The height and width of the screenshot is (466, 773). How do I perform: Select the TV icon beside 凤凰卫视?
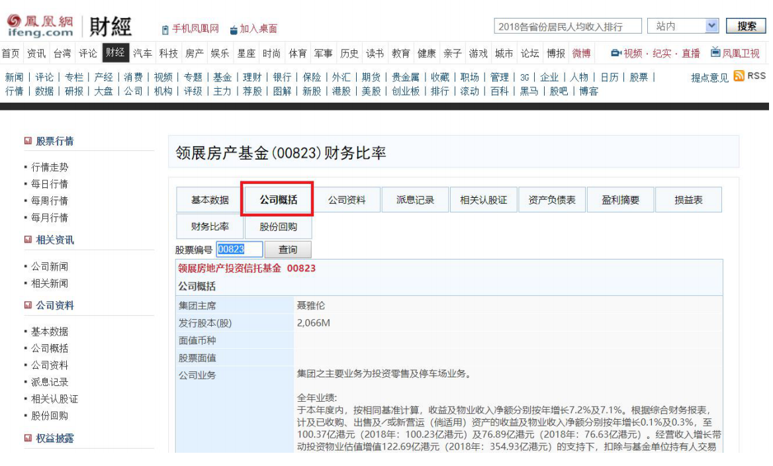click(x=715, y=52)
